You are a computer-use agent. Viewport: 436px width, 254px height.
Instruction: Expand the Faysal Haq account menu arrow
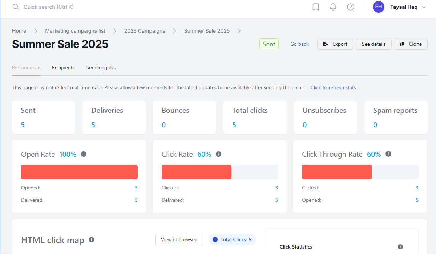point(424,7)
